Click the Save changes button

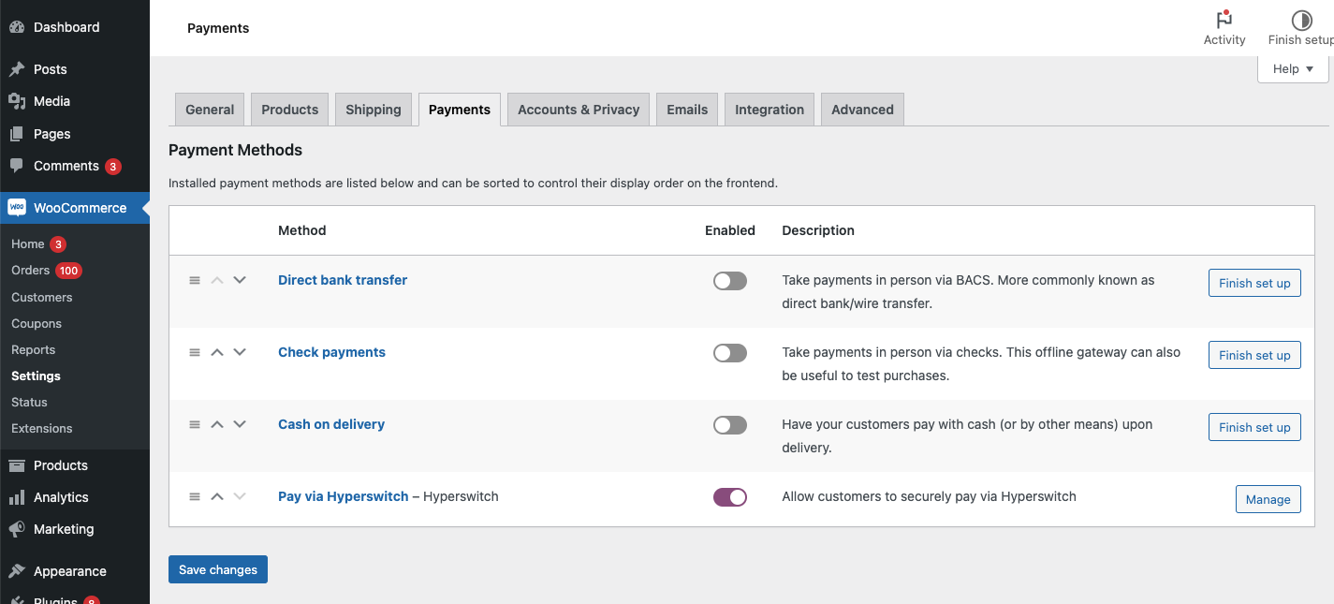tap(218, 569)
